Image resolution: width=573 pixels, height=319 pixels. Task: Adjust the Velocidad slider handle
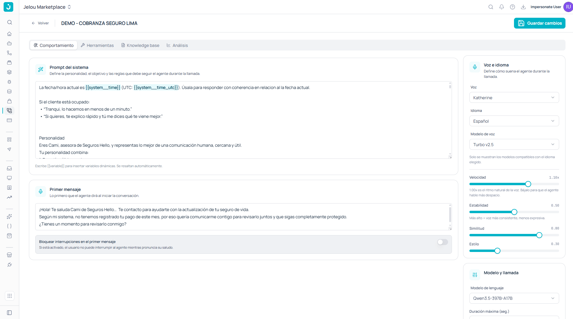(x=528, y=184)
